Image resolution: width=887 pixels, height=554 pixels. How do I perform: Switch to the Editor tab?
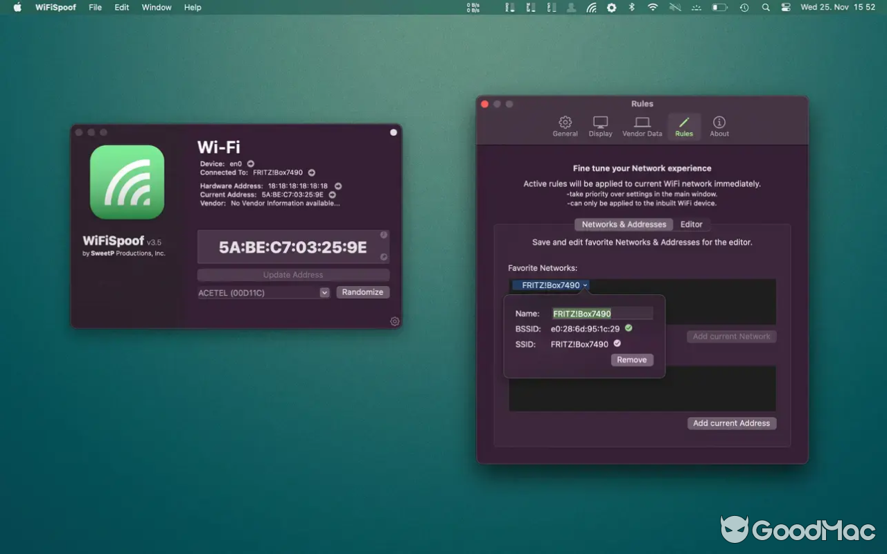click(692, 224)
